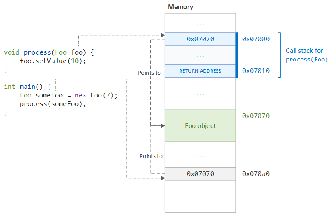332x213 pixels.
Task: Click the 0x07010 address label
Action: pos(256,71)
